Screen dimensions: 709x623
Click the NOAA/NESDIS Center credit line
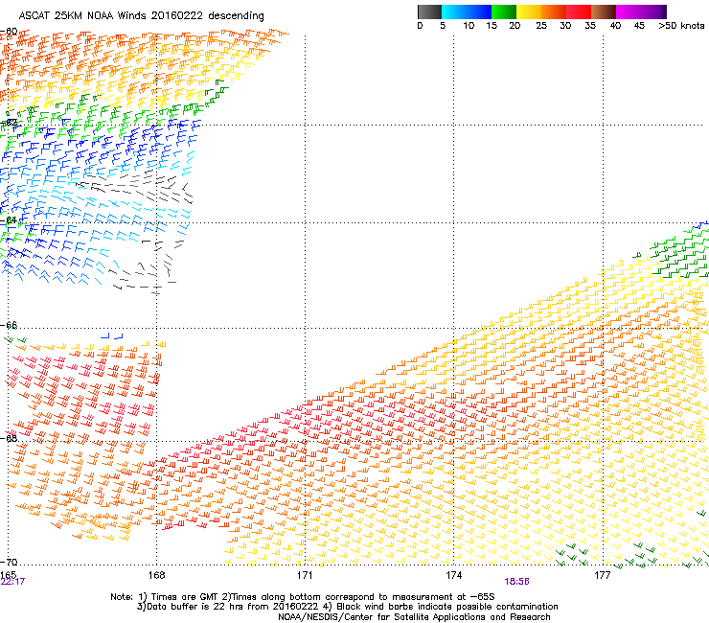click(414, 617)
